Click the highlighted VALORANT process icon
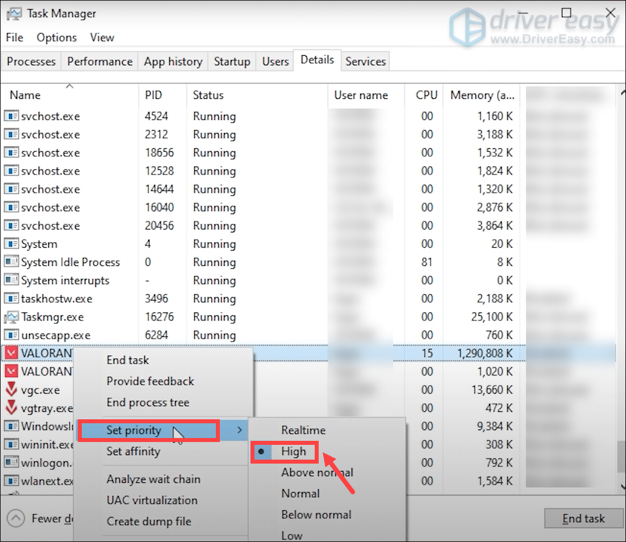The width and height of the screenshot is (626, 542). tap(11, 353)
